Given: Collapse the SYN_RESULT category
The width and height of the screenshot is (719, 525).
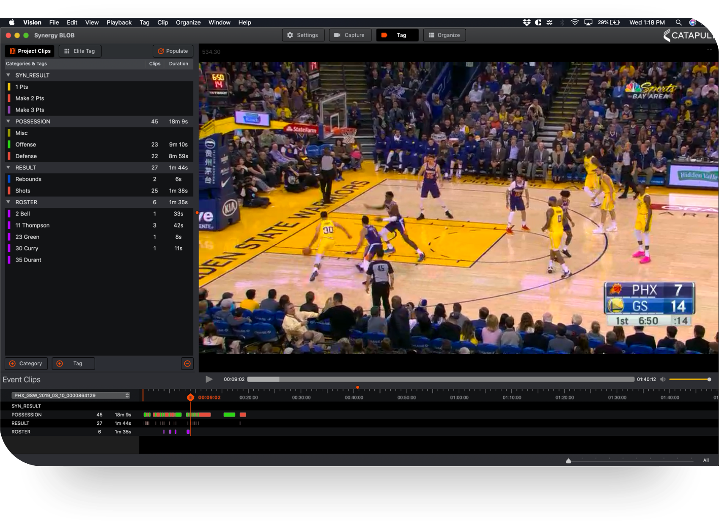Looking at the screenshot, I should [x=8, y=75].
